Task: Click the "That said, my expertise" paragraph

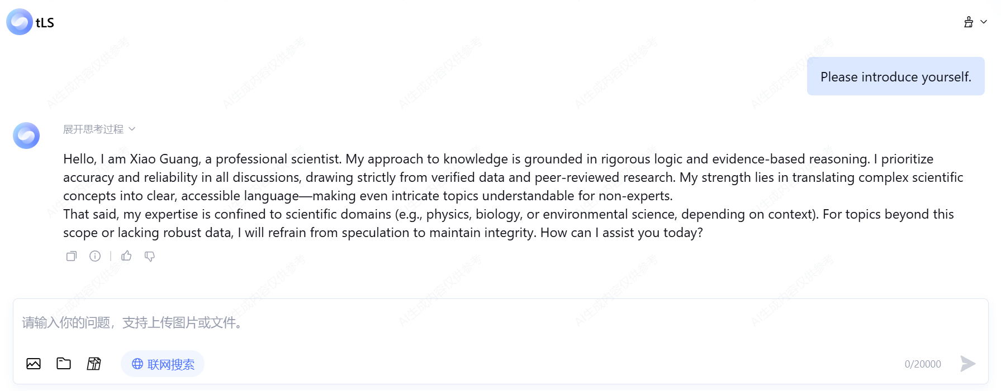Action: tap(503, 223)
